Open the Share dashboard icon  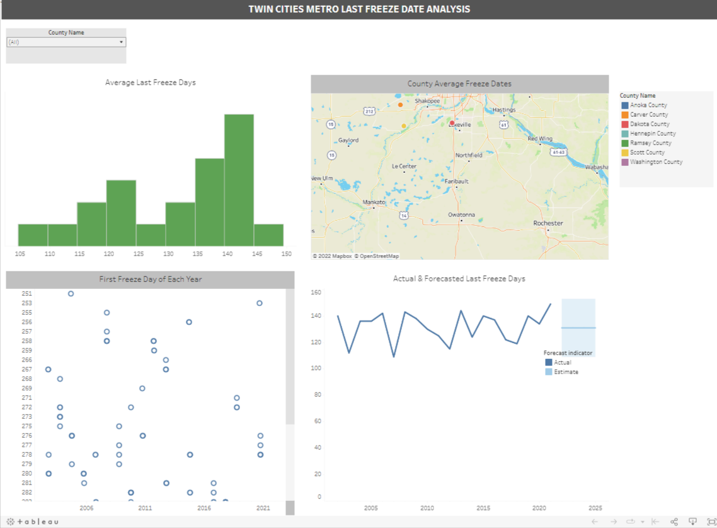click(674, 522)
